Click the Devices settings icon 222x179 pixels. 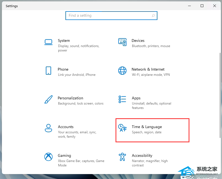122,42
